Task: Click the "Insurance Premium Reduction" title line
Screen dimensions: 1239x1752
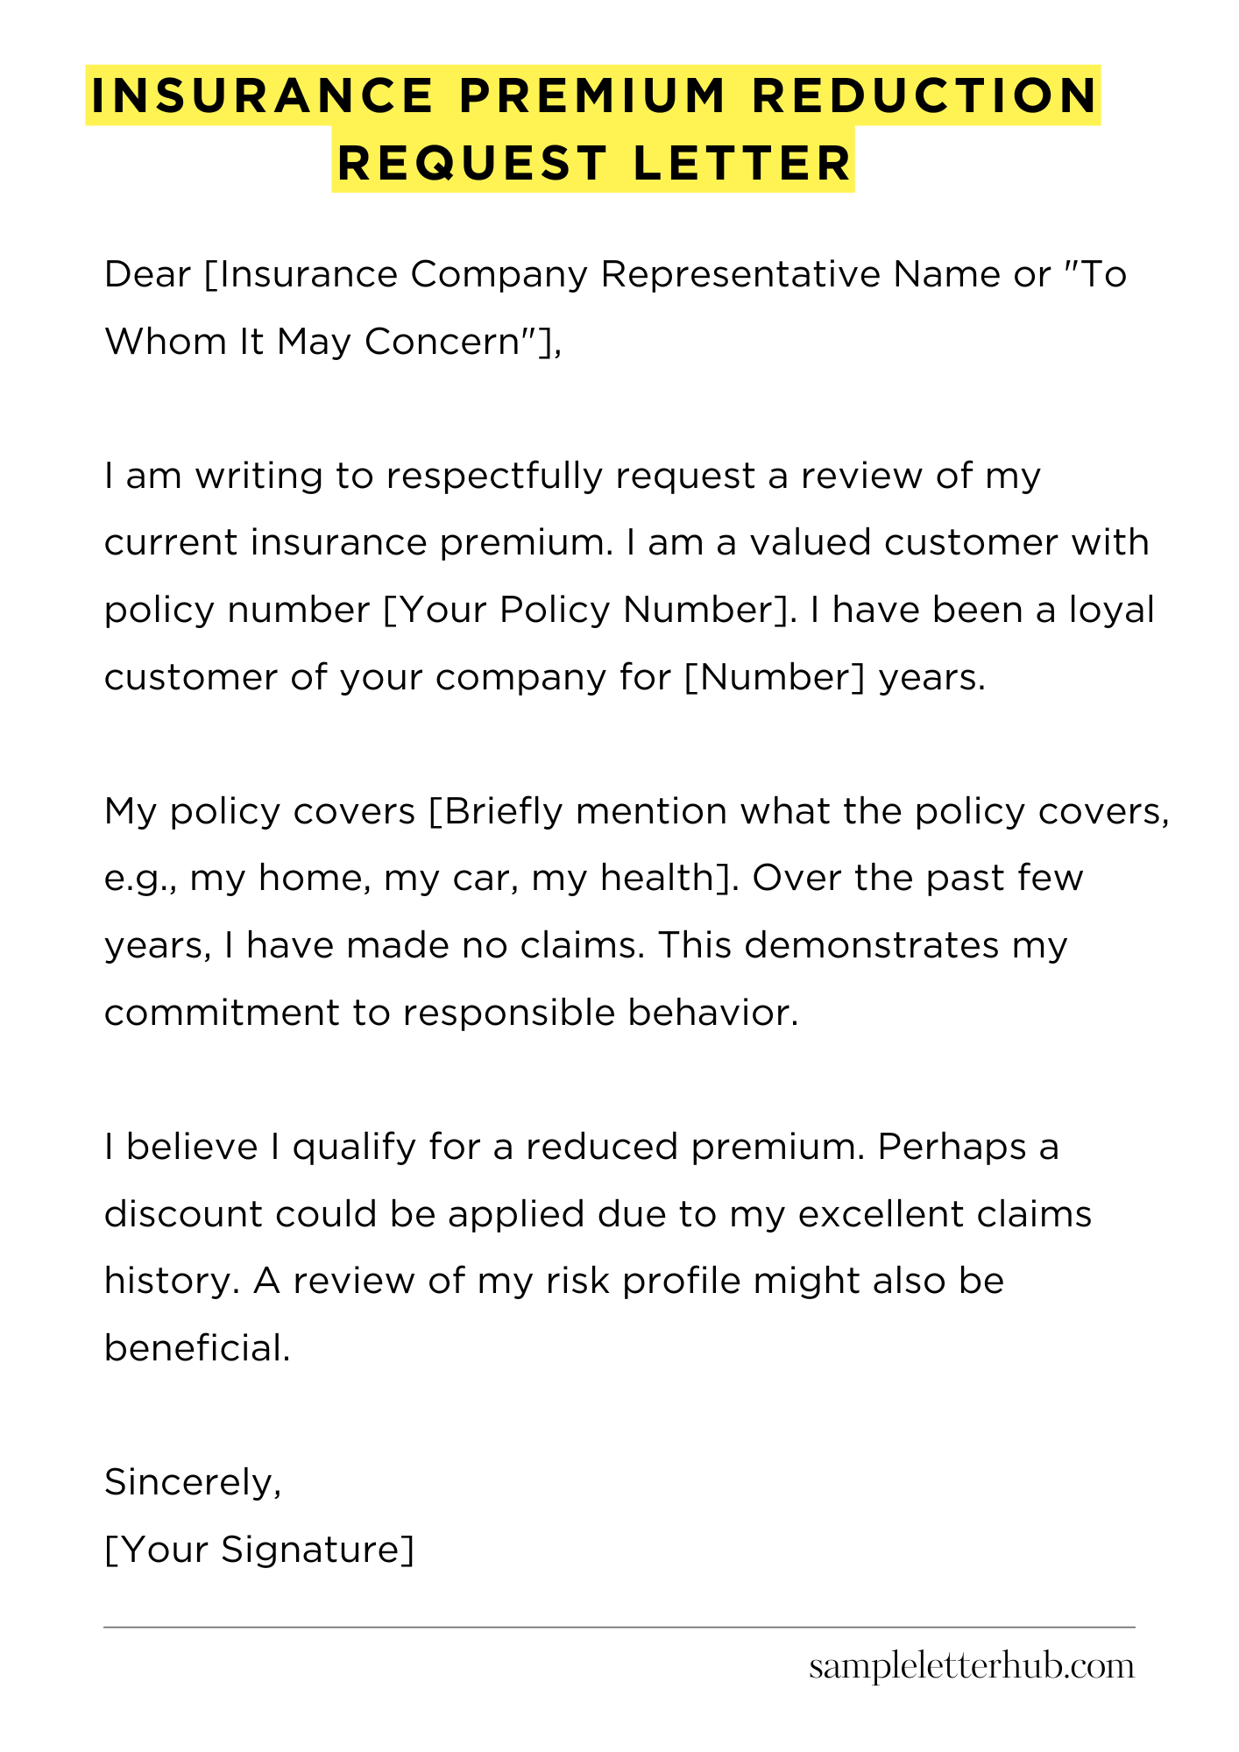Action: 593,95
